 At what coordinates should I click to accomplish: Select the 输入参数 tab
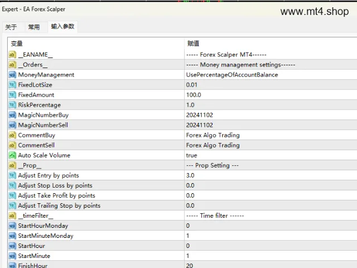62,27
